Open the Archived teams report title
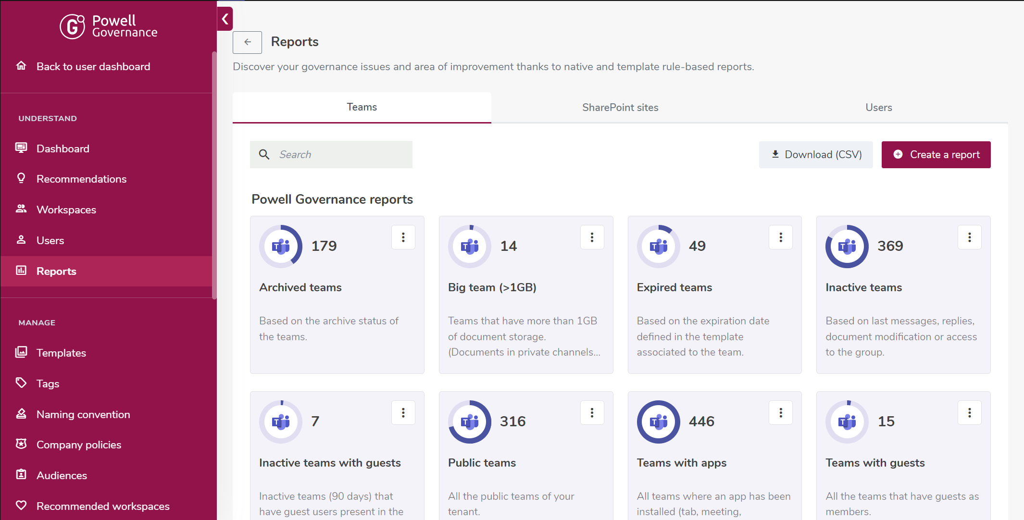Viewport: 1024px width, 520px height. [x=300, y=287]
